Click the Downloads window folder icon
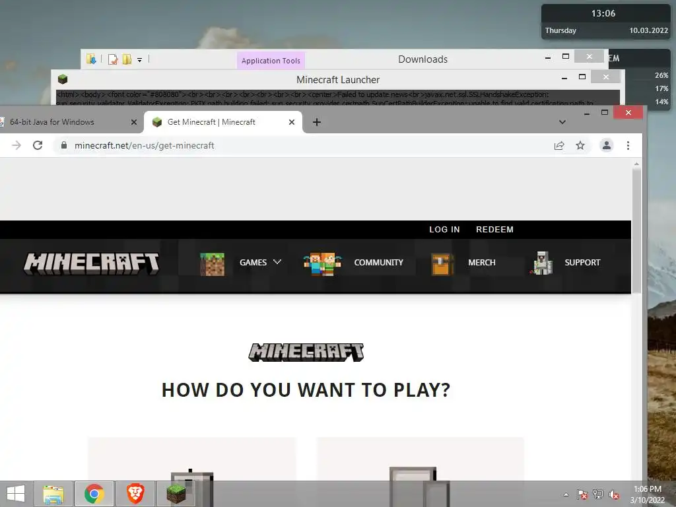676x507 pixels. pos(91,59)
